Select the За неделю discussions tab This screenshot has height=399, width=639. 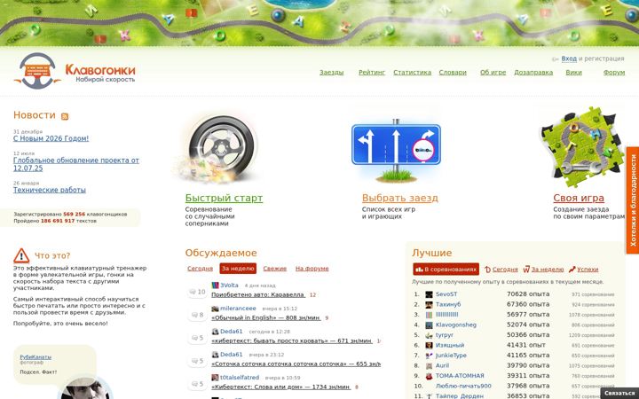(238, 269)
